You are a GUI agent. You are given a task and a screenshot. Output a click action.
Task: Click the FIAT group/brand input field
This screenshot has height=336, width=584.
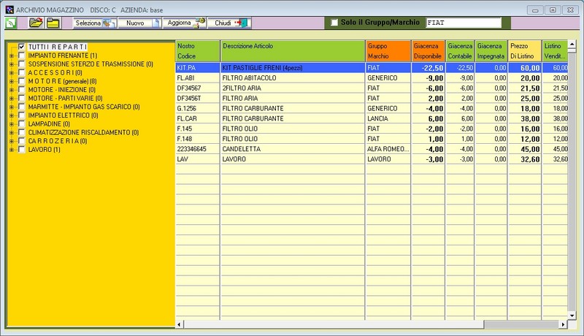tap(464, 23)
